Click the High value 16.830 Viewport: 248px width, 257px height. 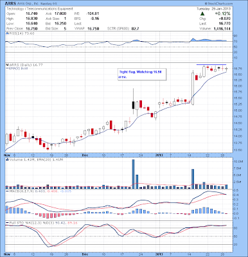coord(31,19)
